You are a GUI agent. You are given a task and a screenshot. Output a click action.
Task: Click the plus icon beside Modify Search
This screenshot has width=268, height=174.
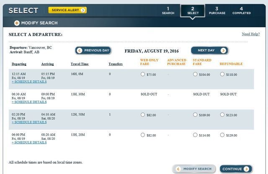(17, 23)
